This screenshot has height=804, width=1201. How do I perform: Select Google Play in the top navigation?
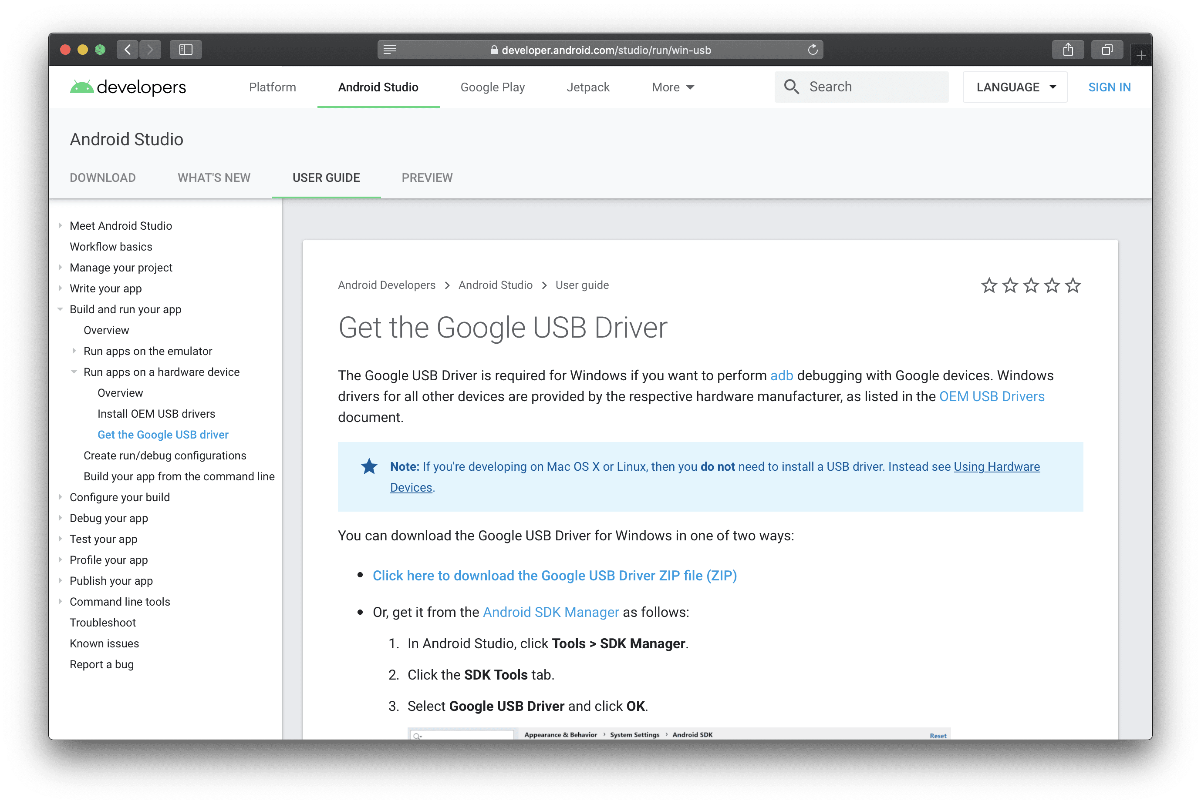click(x=492, y=87)
